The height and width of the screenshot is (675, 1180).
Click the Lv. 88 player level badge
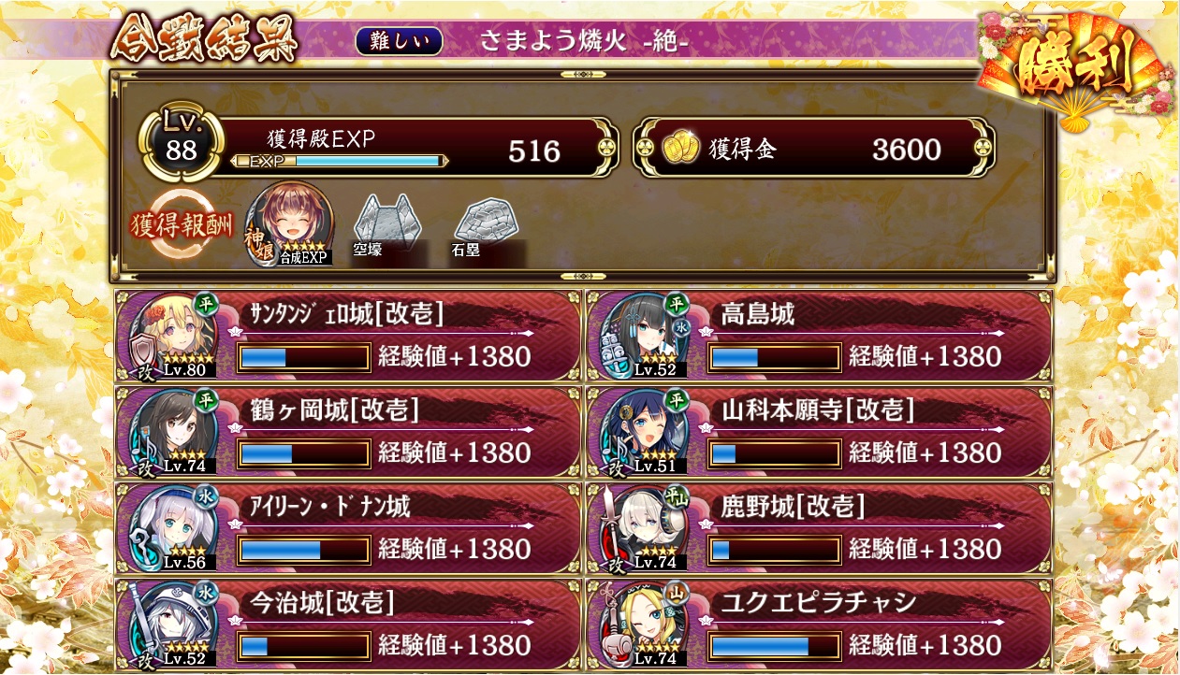181,141
